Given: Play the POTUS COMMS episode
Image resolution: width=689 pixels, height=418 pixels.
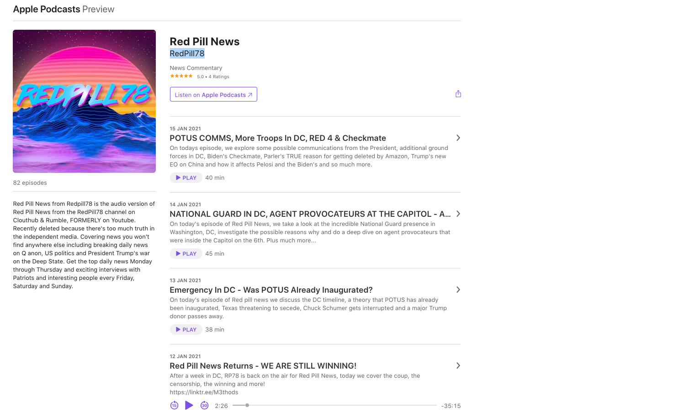Looking at the screenshot, I should (186, 177).
